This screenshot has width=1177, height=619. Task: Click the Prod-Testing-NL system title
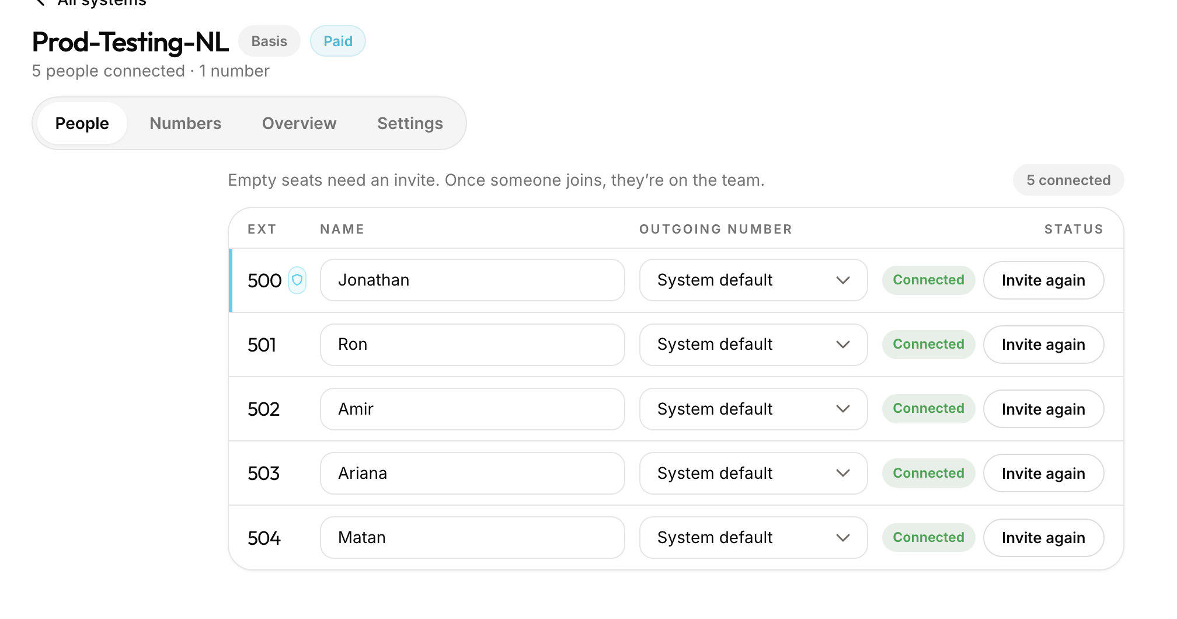(131, 42)
